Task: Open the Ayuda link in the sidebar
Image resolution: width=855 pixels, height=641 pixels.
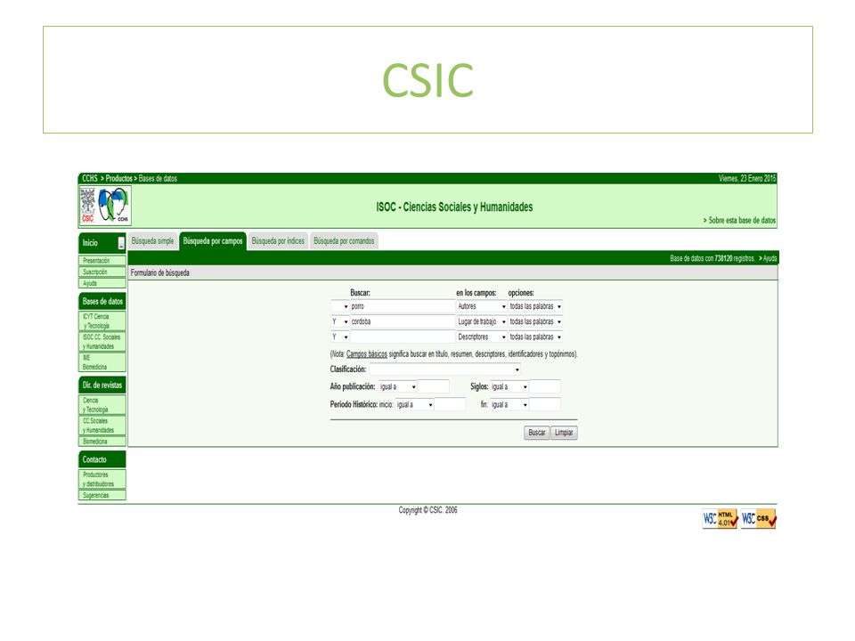Action: tap(102, 283)
